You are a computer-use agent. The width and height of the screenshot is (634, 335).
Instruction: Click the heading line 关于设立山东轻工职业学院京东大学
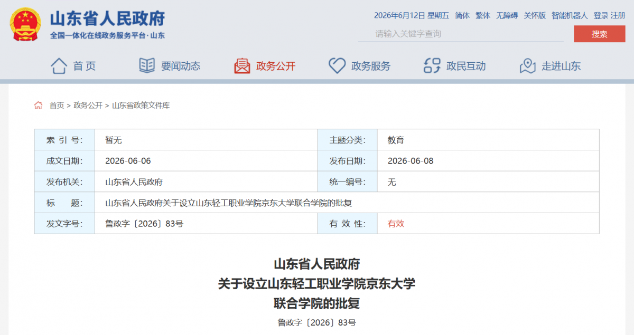click(x=316, y=284)
